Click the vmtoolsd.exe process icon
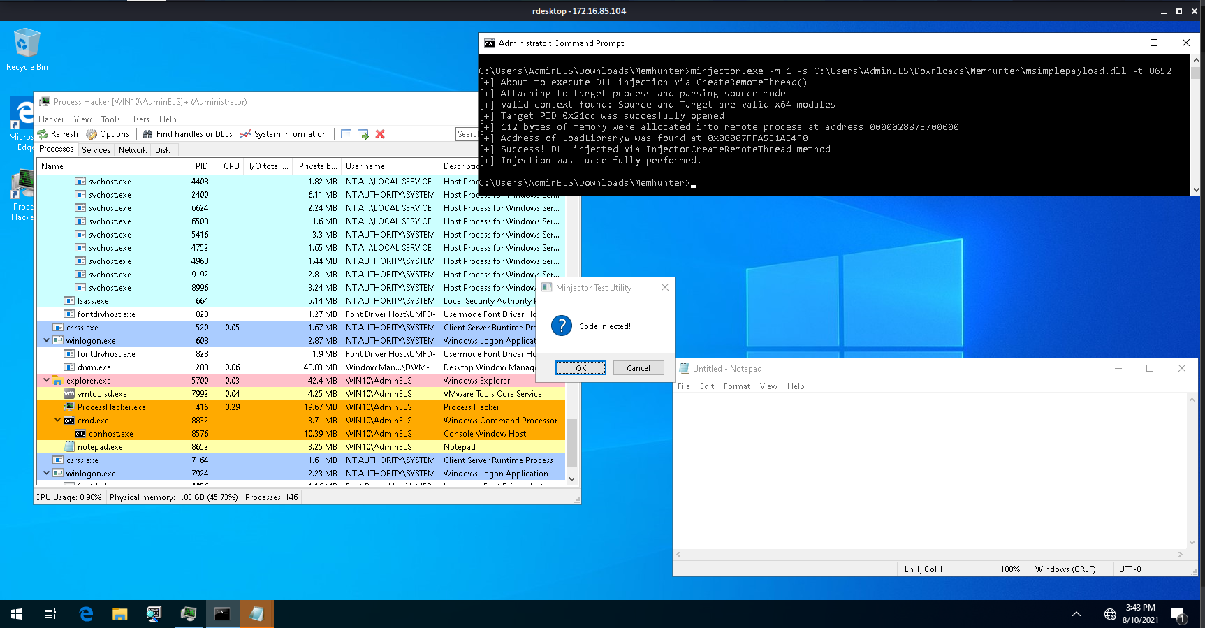This screenshot has width=1205, height=628. tap(69, 394)
